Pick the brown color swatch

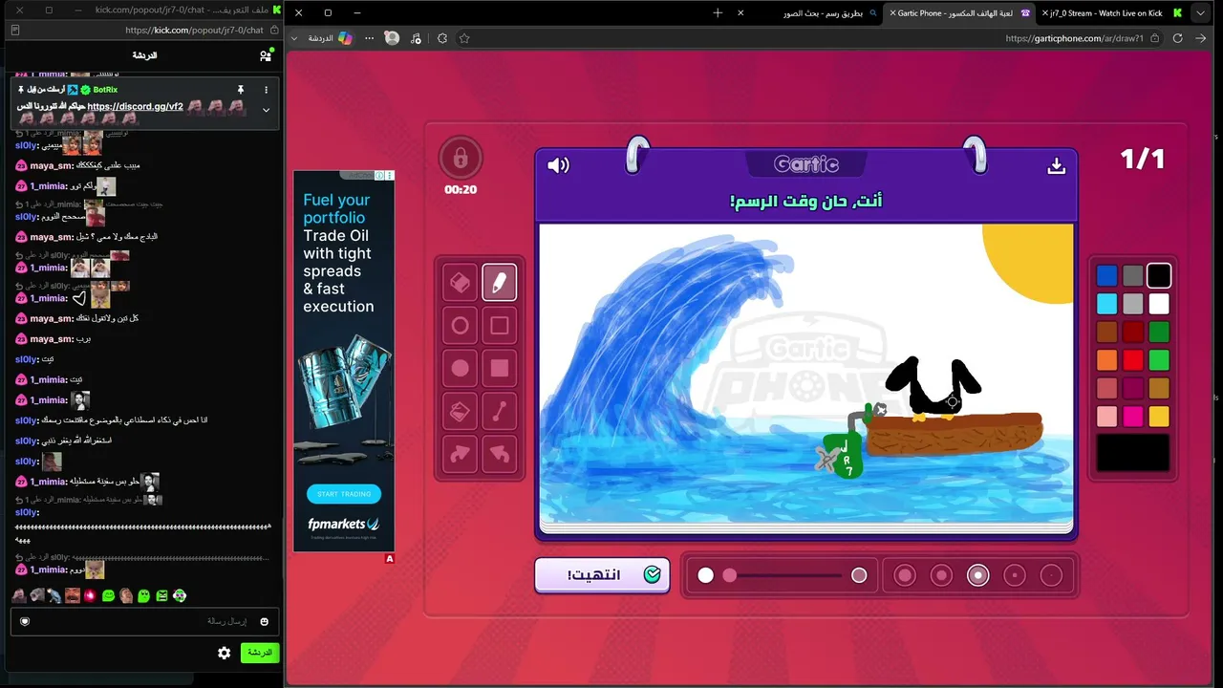click(x=1106, y=332)
